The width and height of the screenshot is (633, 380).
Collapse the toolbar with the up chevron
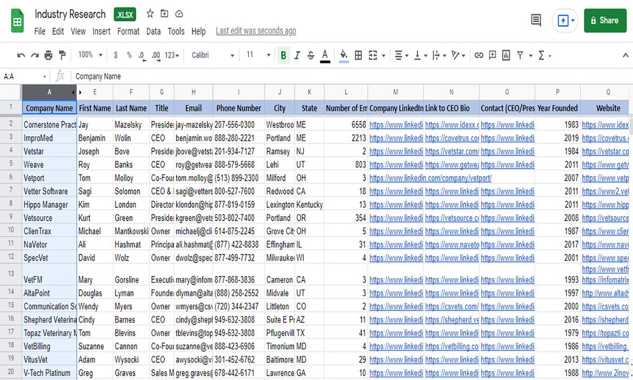(x=625, y=55)
